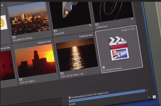Click Ready to Use on Weather Promo
This screenshot has width=161, height=106.
point(128,29)
